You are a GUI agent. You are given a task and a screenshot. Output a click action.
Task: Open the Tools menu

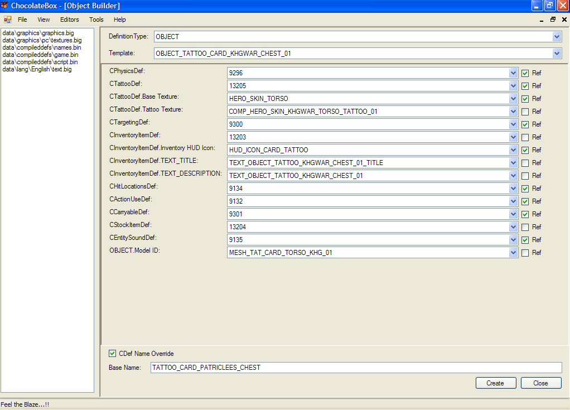[x=96, y=20]
